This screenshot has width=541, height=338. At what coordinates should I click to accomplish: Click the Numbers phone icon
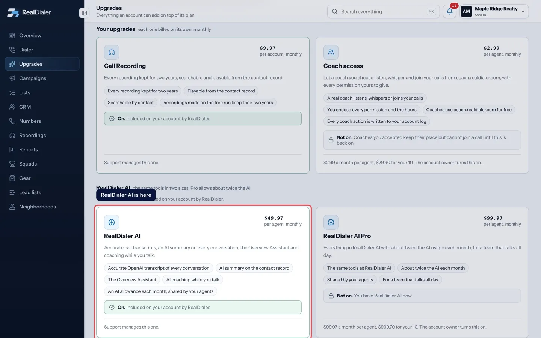click(x=12, y=121)
